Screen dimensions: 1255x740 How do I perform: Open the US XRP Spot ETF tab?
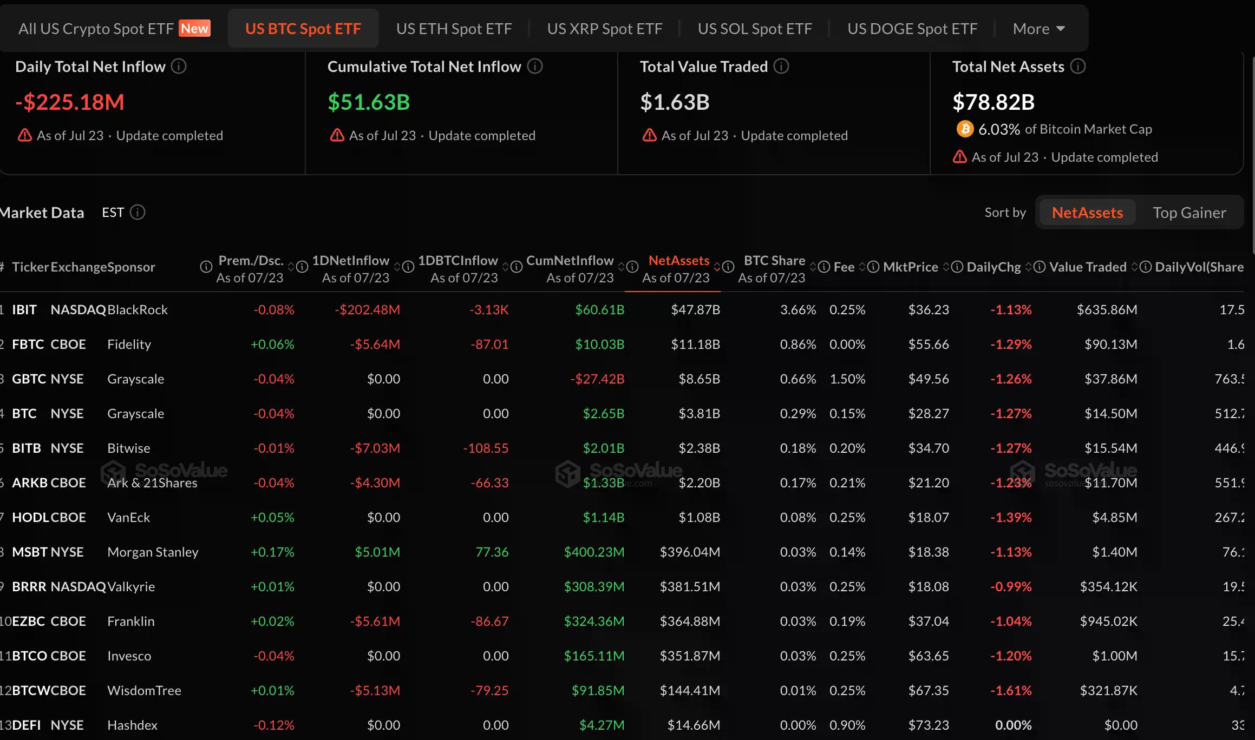(605, 29)
